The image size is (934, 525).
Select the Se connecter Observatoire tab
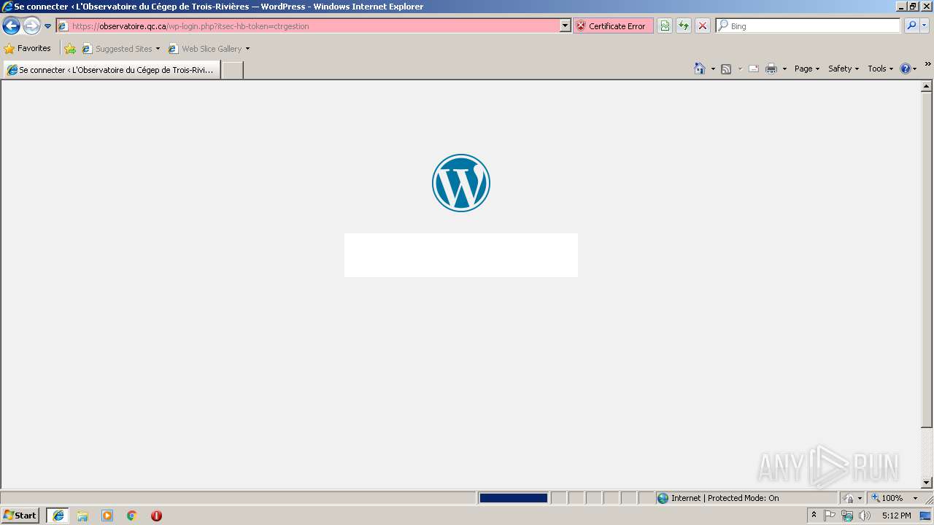pyautogui.click(x=112, y=70)
